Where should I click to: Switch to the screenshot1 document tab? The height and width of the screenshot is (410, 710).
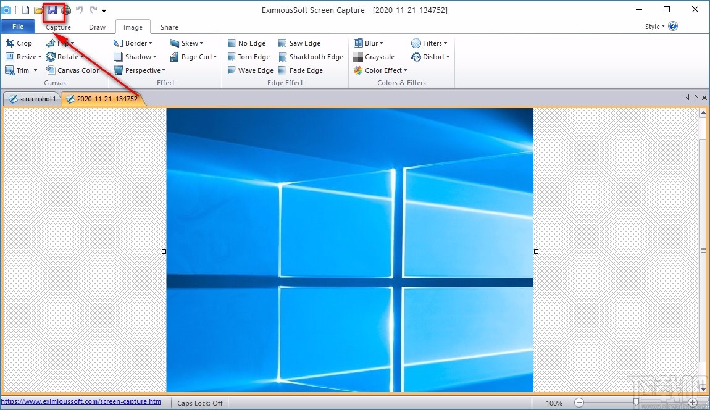32,99
